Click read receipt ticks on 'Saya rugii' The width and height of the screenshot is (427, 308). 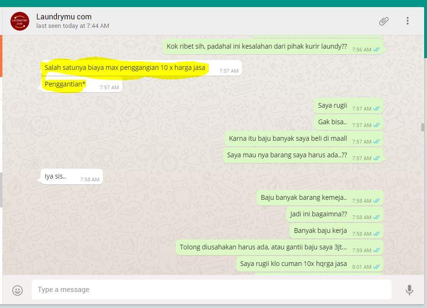376,108
